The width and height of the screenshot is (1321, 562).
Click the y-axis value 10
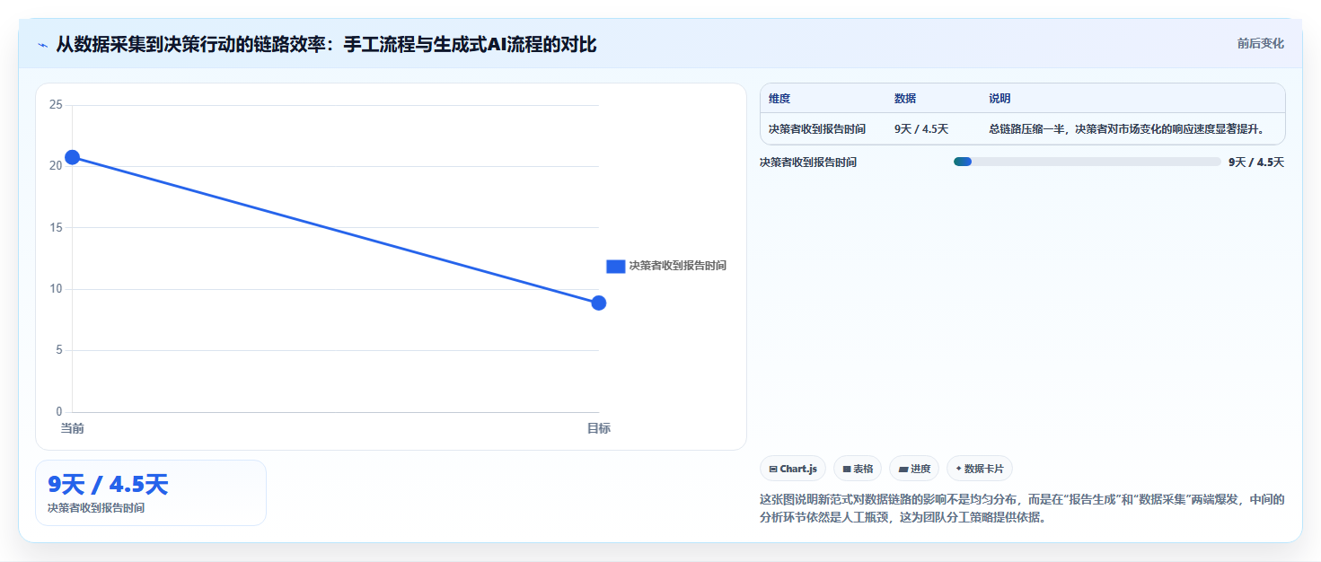tap(56, 289)
